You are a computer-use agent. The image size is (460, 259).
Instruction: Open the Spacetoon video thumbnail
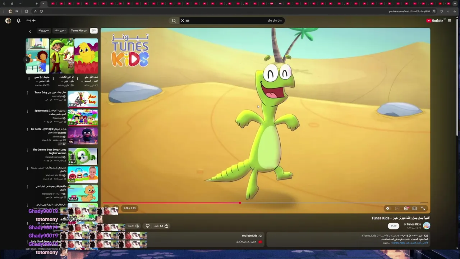coord(83,117)
